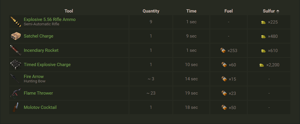Click the Molotov Cocktail item icon
This screenshot has width=300, height=124.
click(15, 107)
